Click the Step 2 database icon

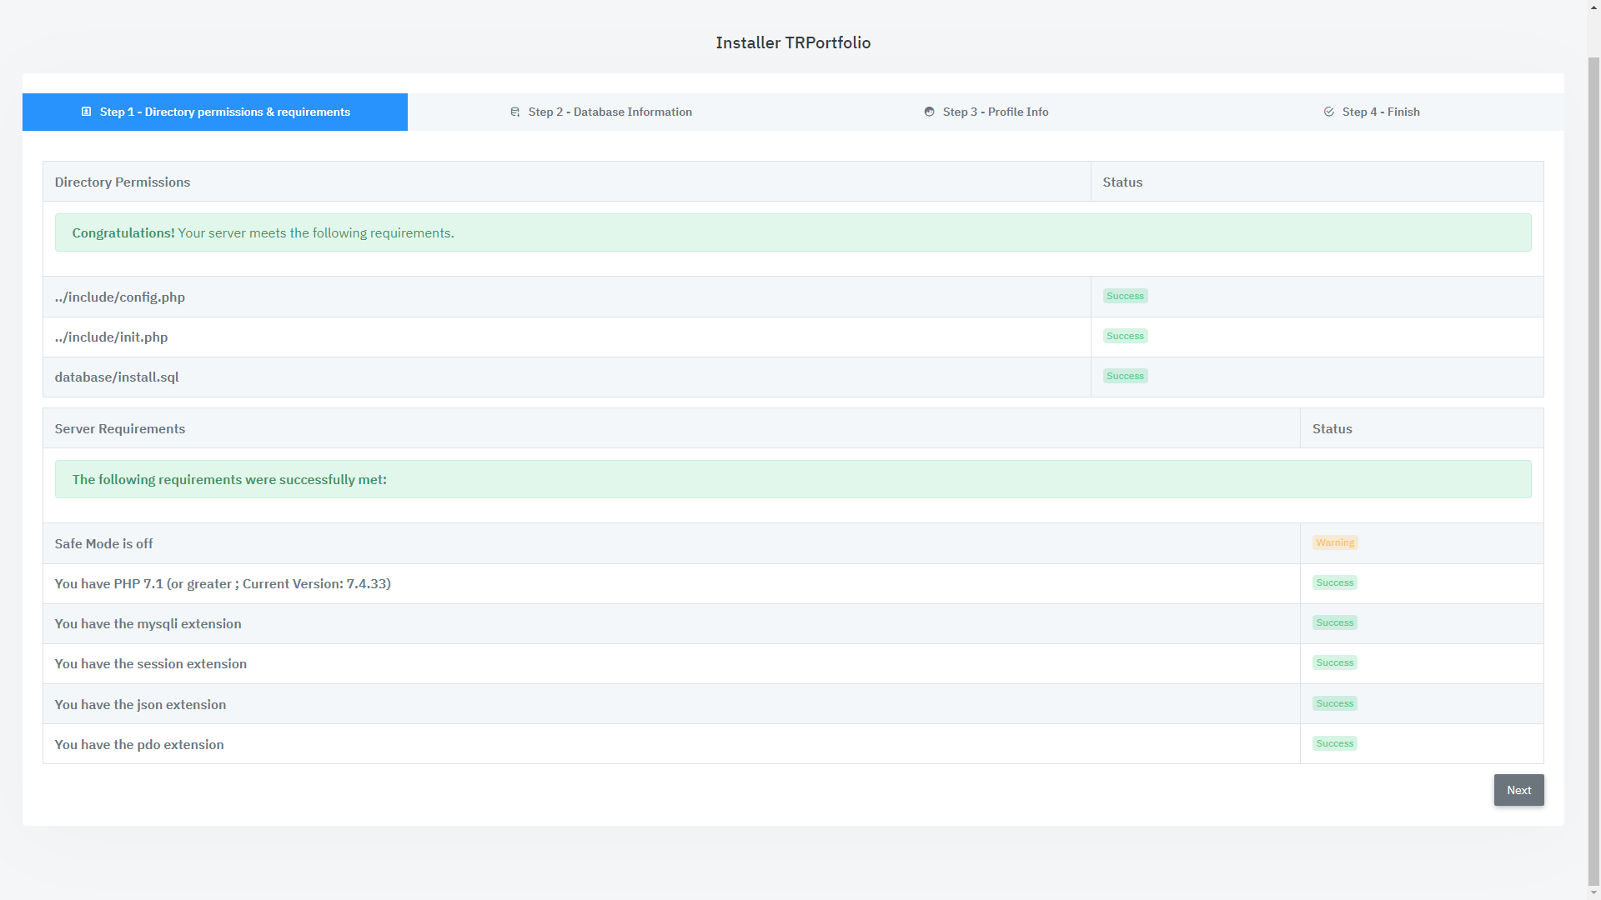[x=514, y=112]
